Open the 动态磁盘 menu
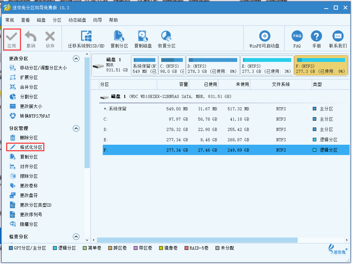This screenshot has height=264, width=352. (77, 20)
